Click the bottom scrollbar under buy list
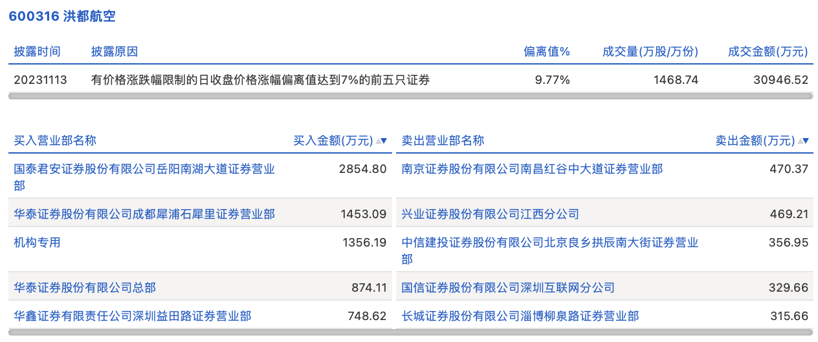The width and height of the screenshot is (818, 342). pyautogui.click(x=199, y=333)
